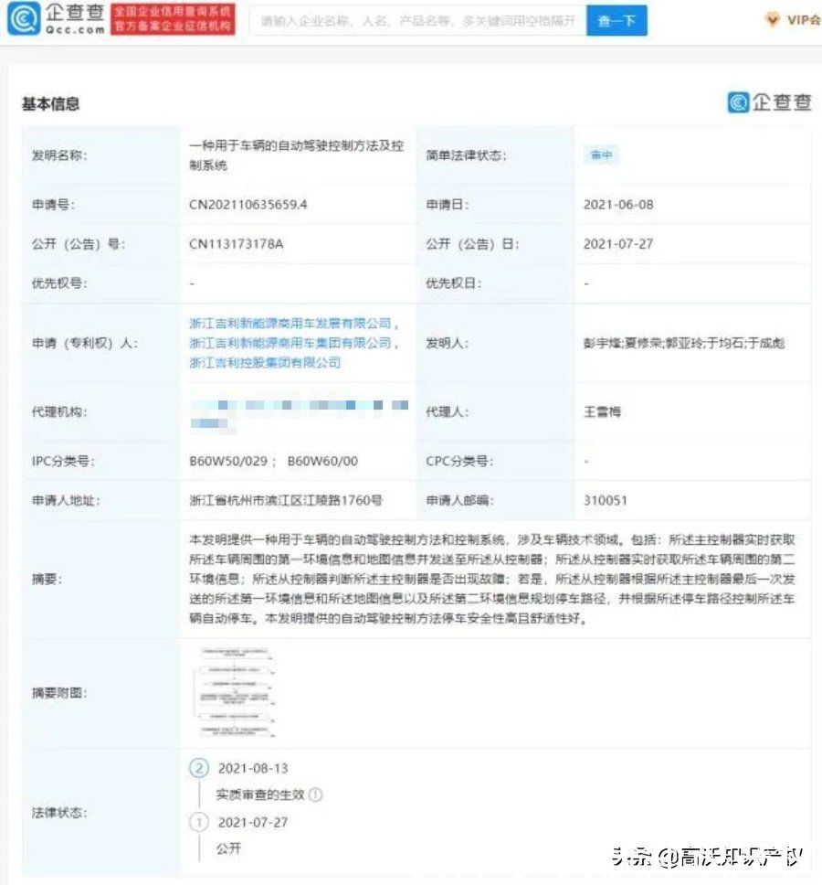Image resolution: width=822 pixels, height=885 pixels.
Task: Click step 1 circle in legal status timeline
Action: coord(199,822)
